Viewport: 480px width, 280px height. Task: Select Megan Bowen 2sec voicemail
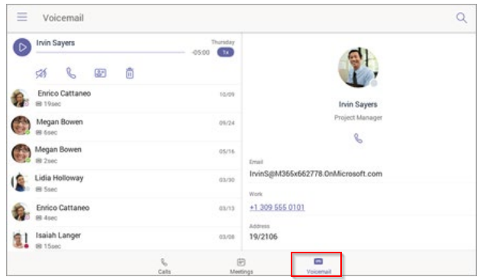(124, 155)
